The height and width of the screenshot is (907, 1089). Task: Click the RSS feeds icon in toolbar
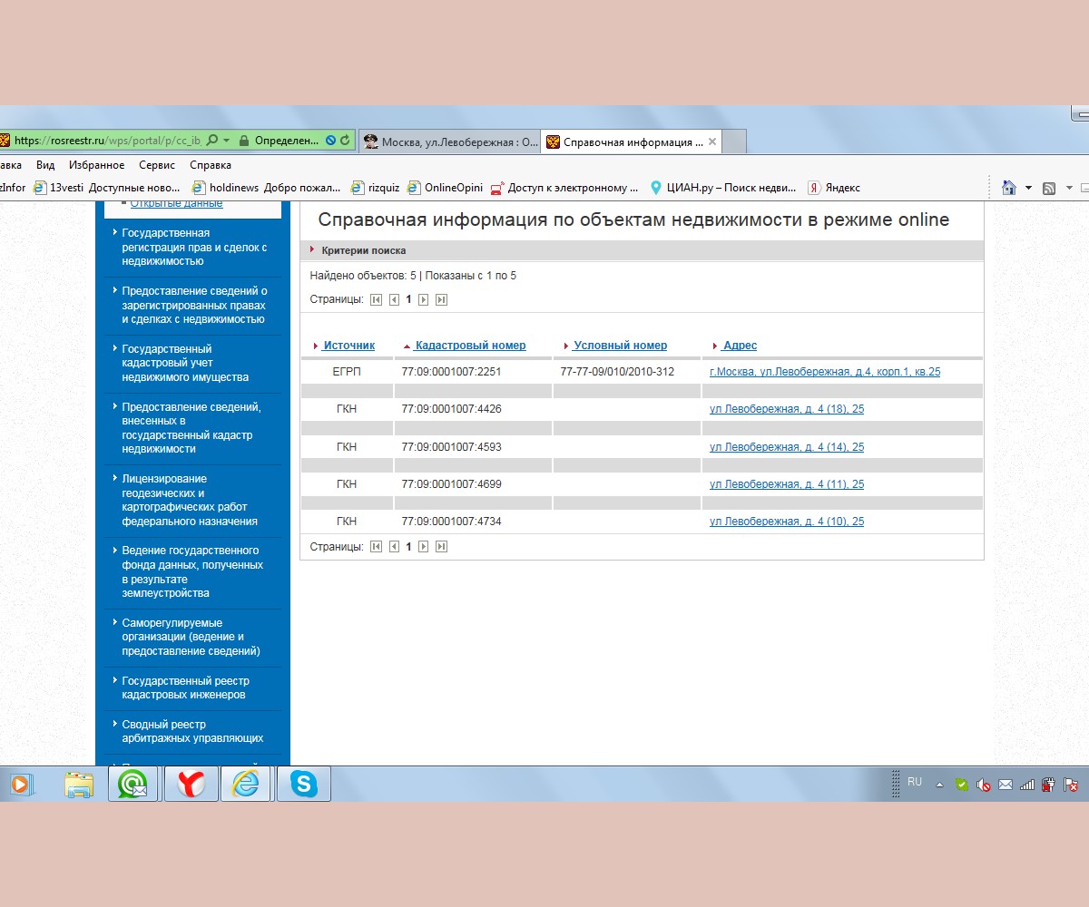(x=1049, y=188)
